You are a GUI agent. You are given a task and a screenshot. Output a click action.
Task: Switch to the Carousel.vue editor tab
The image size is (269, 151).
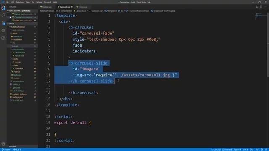point(65,7)
